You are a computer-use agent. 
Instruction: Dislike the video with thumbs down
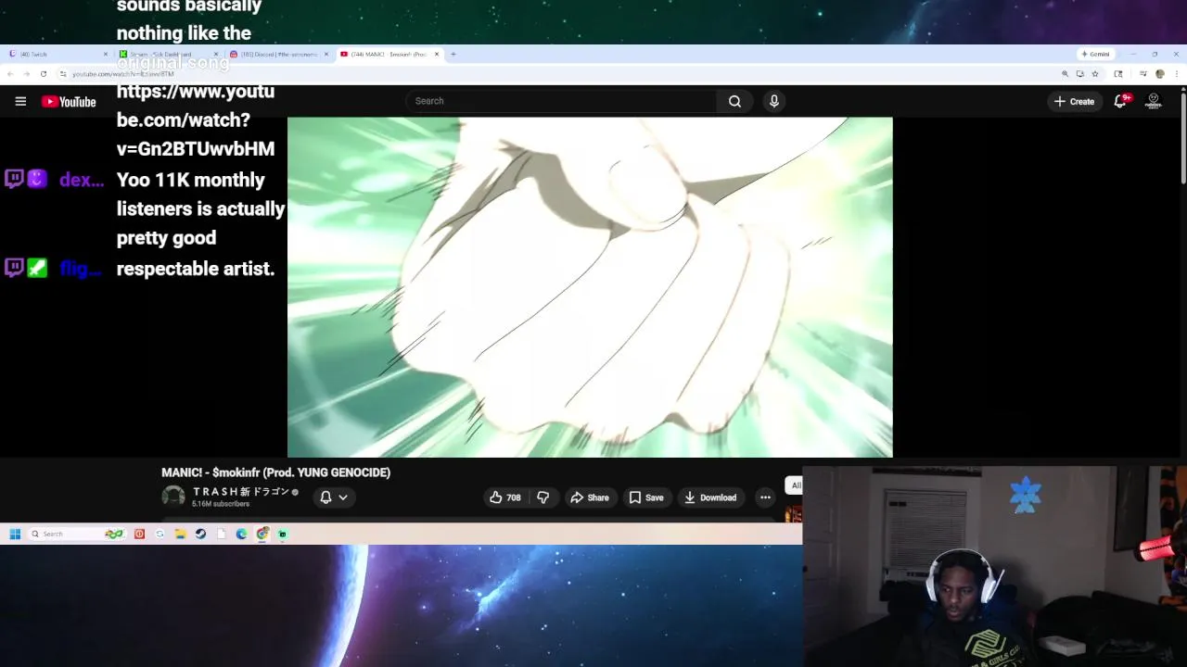coord(543,497)
